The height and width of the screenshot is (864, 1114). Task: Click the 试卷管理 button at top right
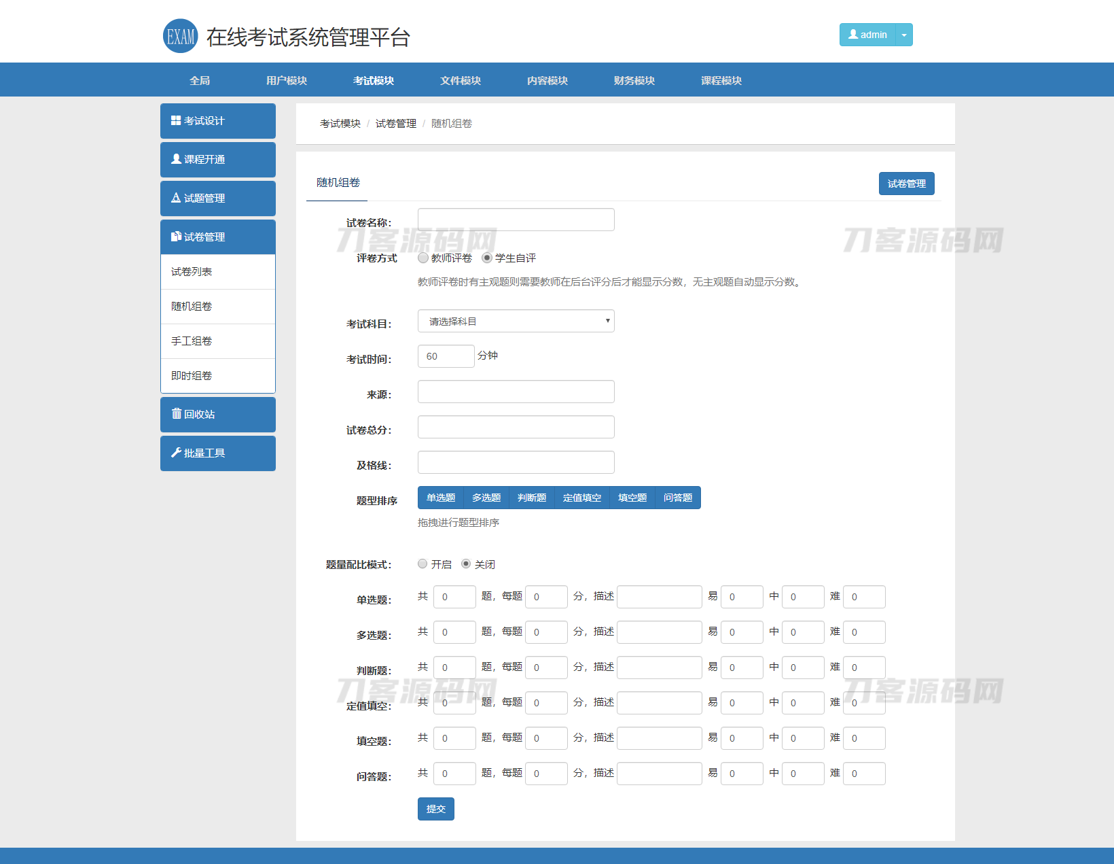pyautogui.click(x=906, y=184)
